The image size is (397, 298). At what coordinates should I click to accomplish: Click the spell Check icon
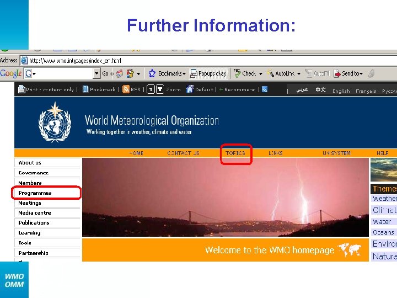point(237,73)
